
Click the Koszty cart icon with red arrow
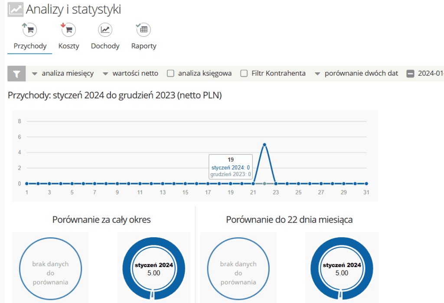tap(68, 29)
